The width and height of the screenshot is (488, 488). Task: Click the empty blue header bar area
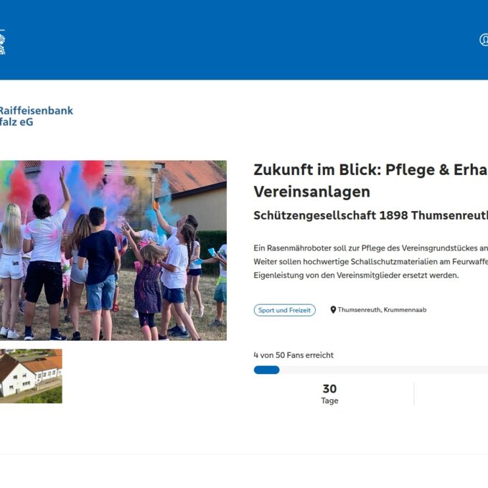(x=243, y=40)
